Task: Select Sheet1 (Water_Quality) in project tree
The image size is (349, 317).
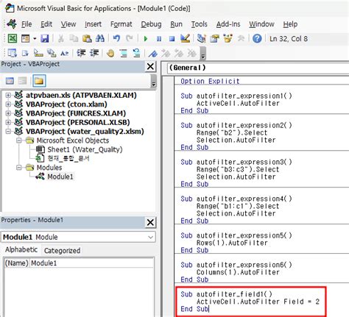Action: tap(85, 149)
